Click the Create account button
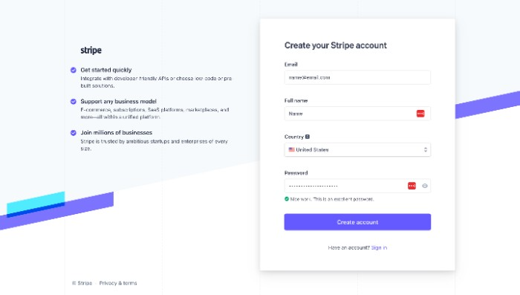520x295 pixels. 357,222
